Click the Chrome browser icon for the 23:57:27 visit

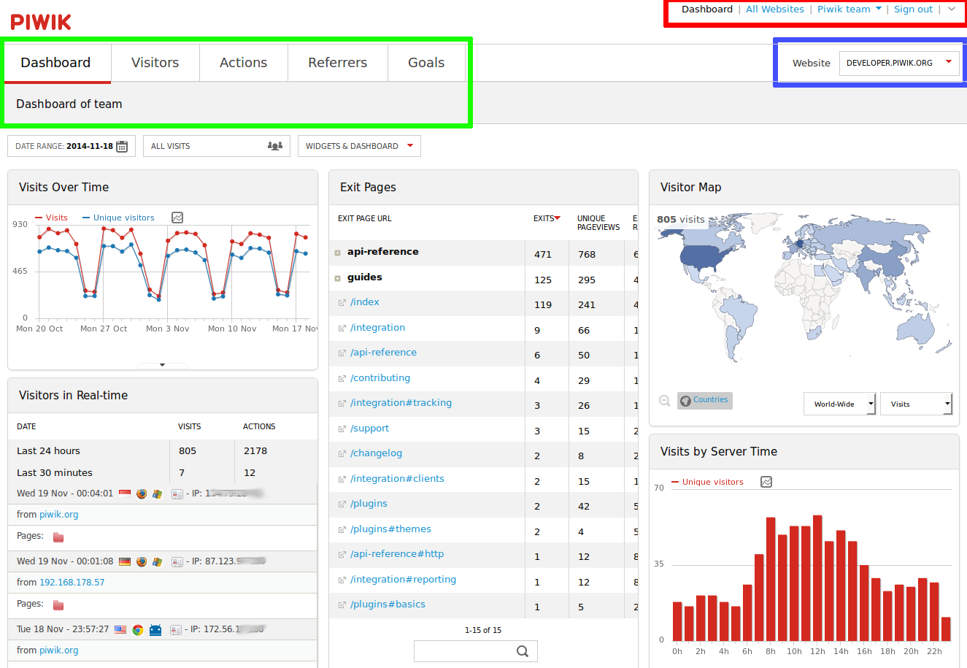coord(137,630)
